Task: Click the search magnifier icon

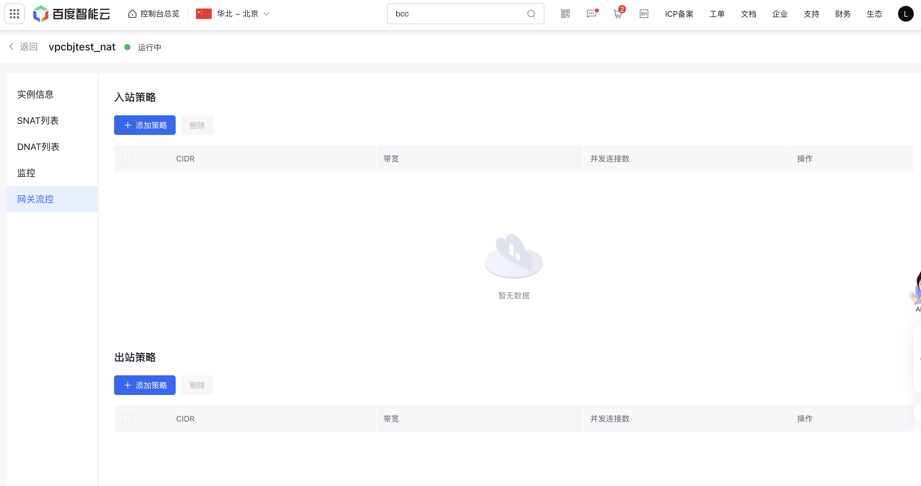Action: pyautogui.click(x=531, y=13)
